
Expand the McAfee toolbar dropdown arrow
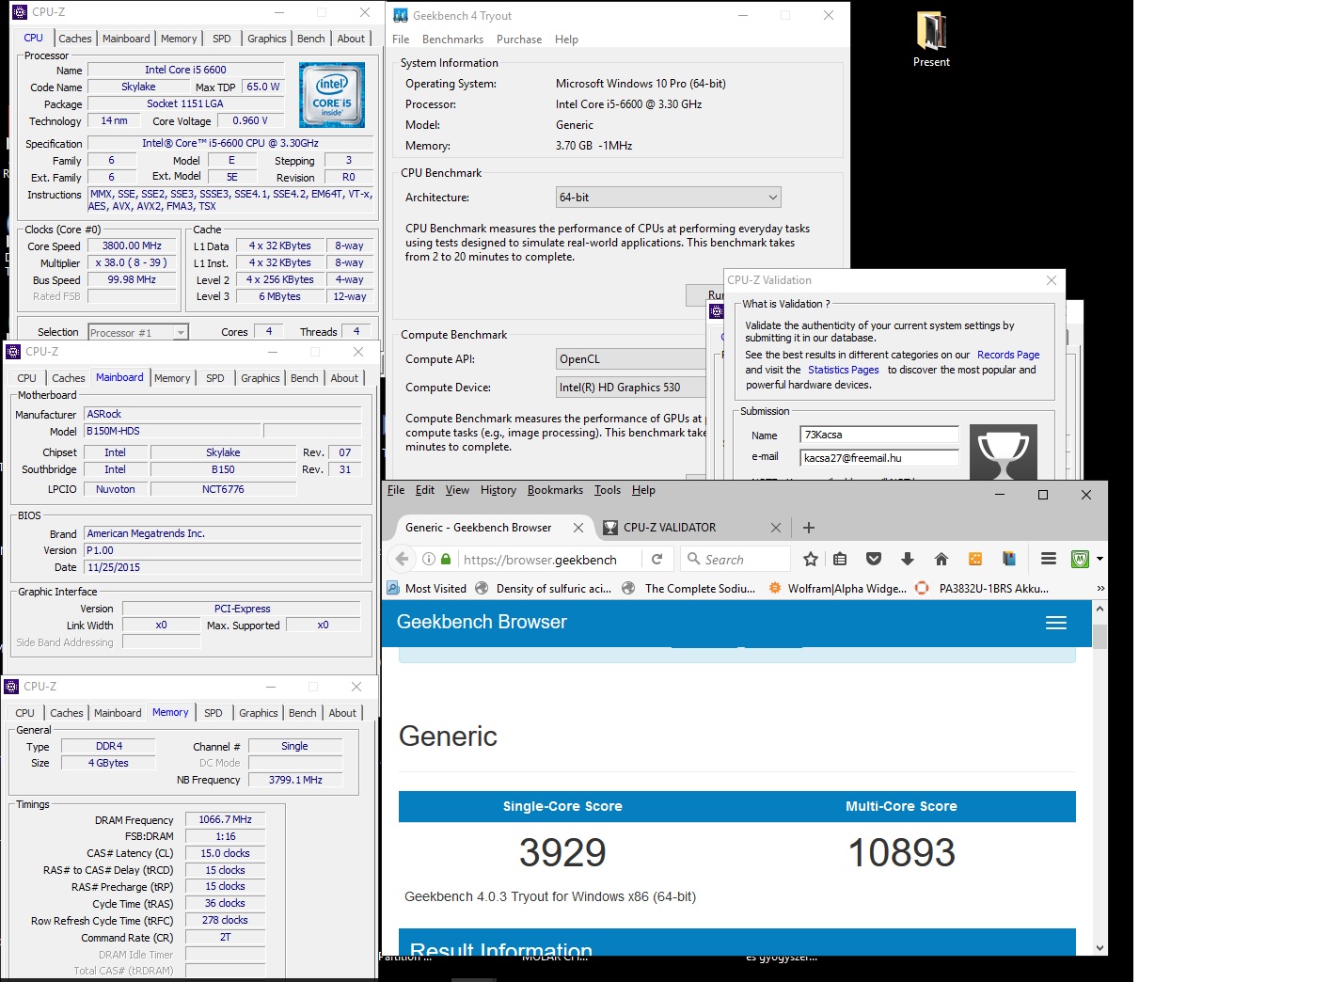pyautogui.click(x=1100, y=559)
